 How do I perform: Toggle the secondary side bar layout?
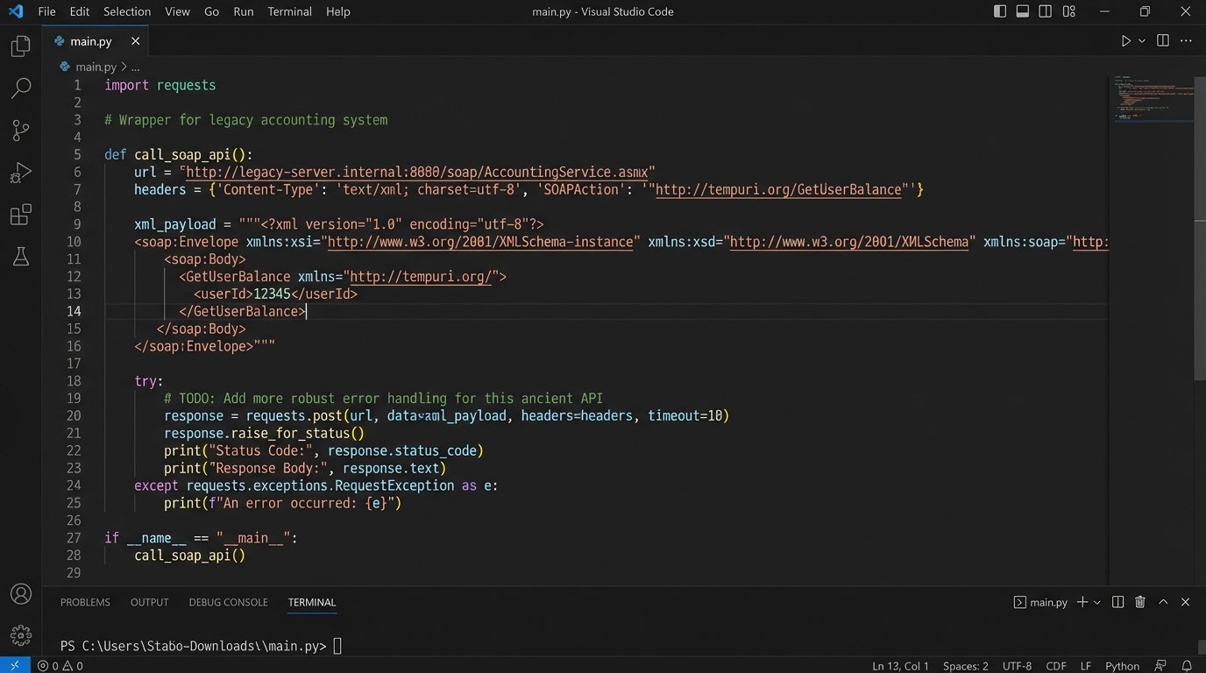pos(1046,11)
